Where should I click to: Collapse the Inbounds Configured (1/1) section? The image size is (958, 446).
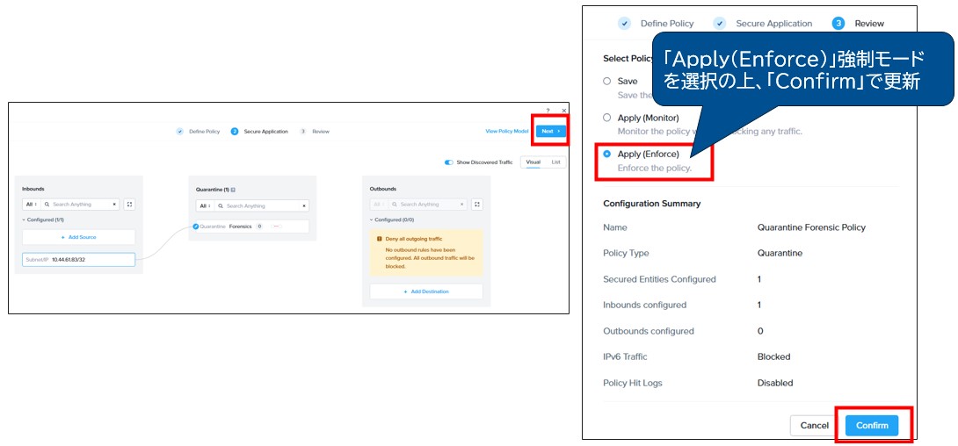click(x=43, y=220)
